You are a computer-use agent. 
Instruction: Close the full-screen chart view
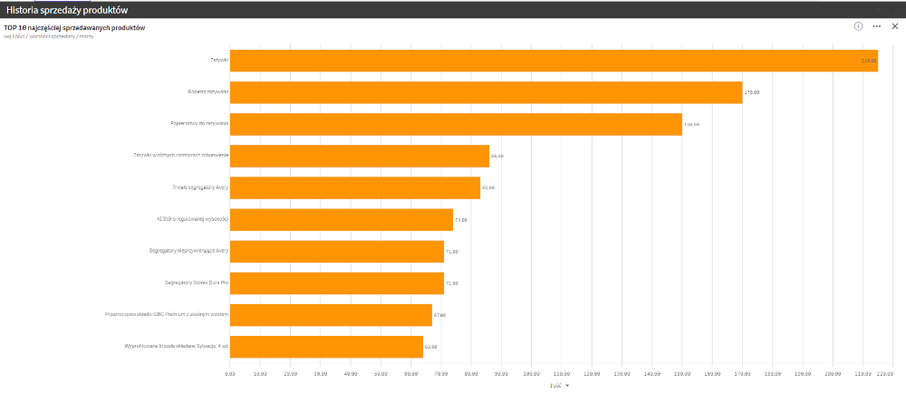(x=894, y=26)
